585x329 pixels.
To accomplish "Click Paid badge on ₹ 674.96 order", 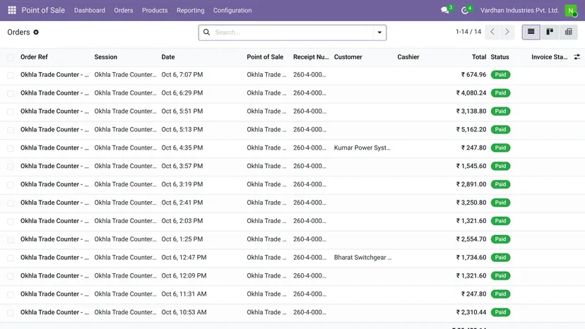I will (500, 75).
